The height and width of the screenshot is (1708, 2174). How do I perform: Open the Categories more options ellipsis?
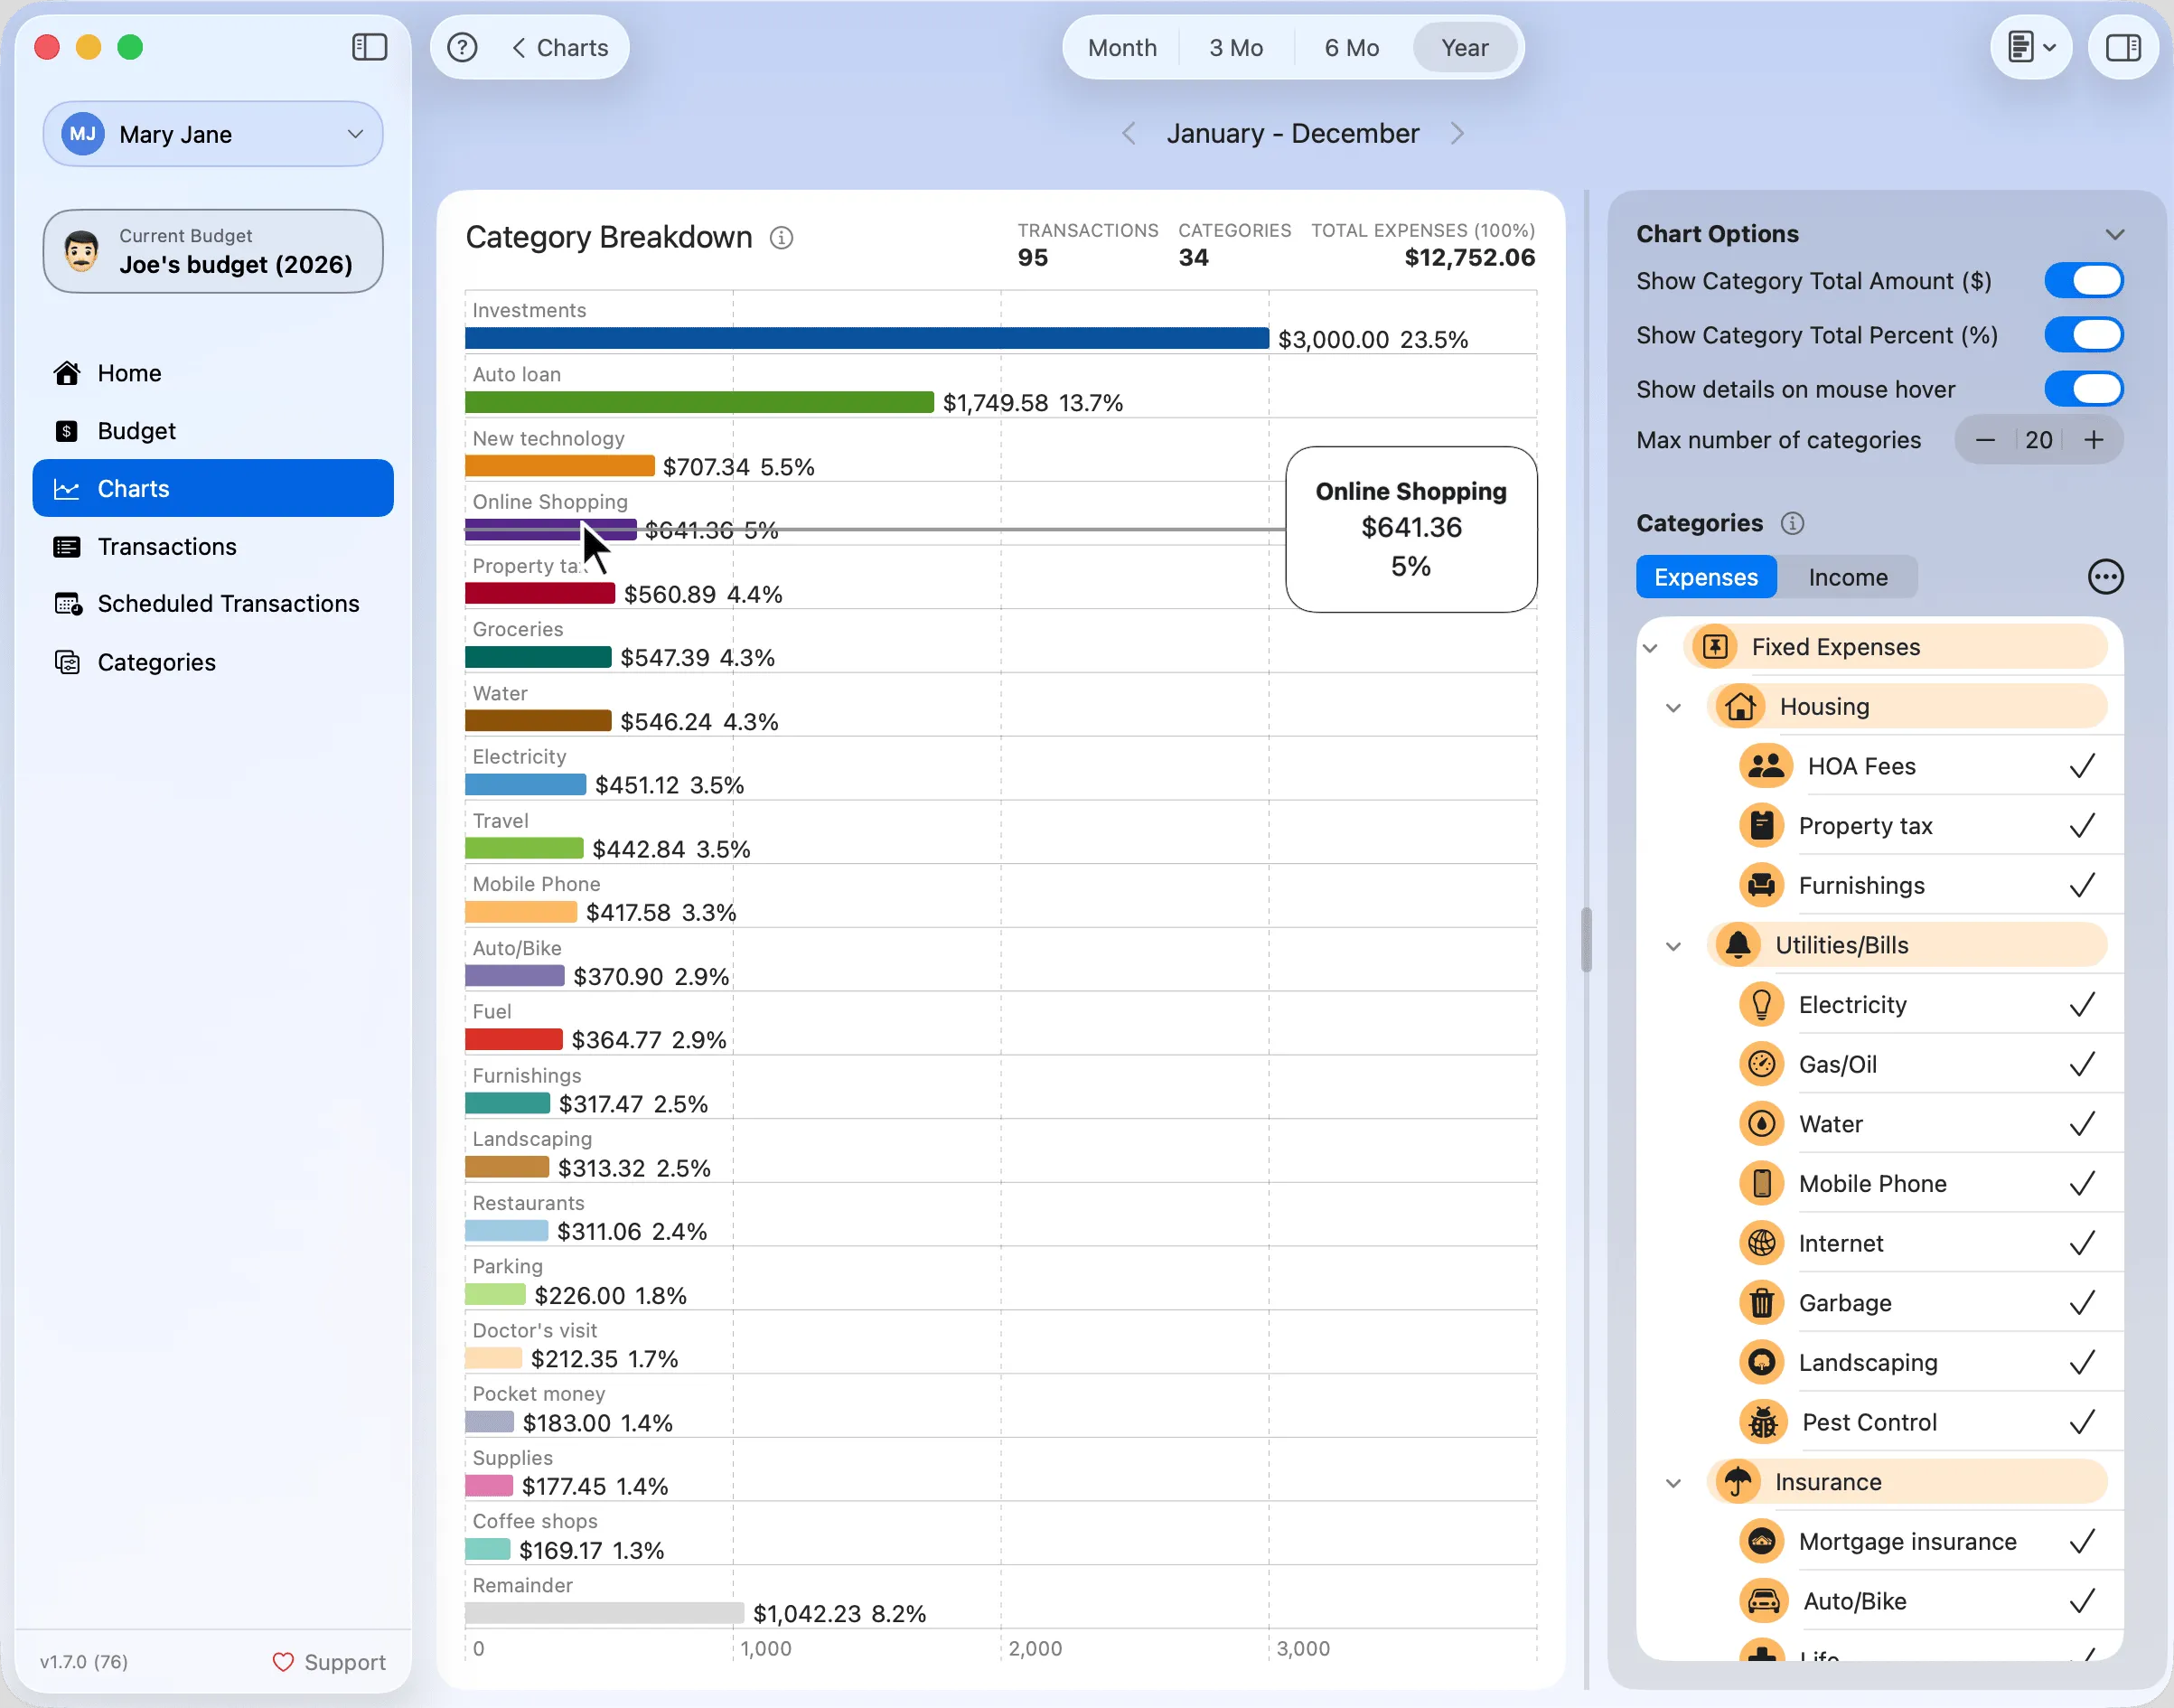coord(2105,577)
